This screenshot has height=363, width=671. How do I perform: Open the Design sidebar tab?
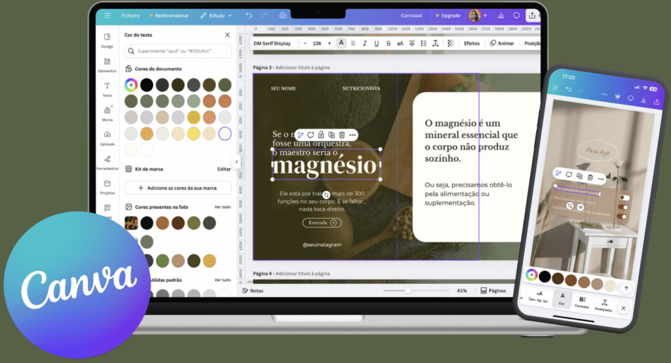point(107,41)
